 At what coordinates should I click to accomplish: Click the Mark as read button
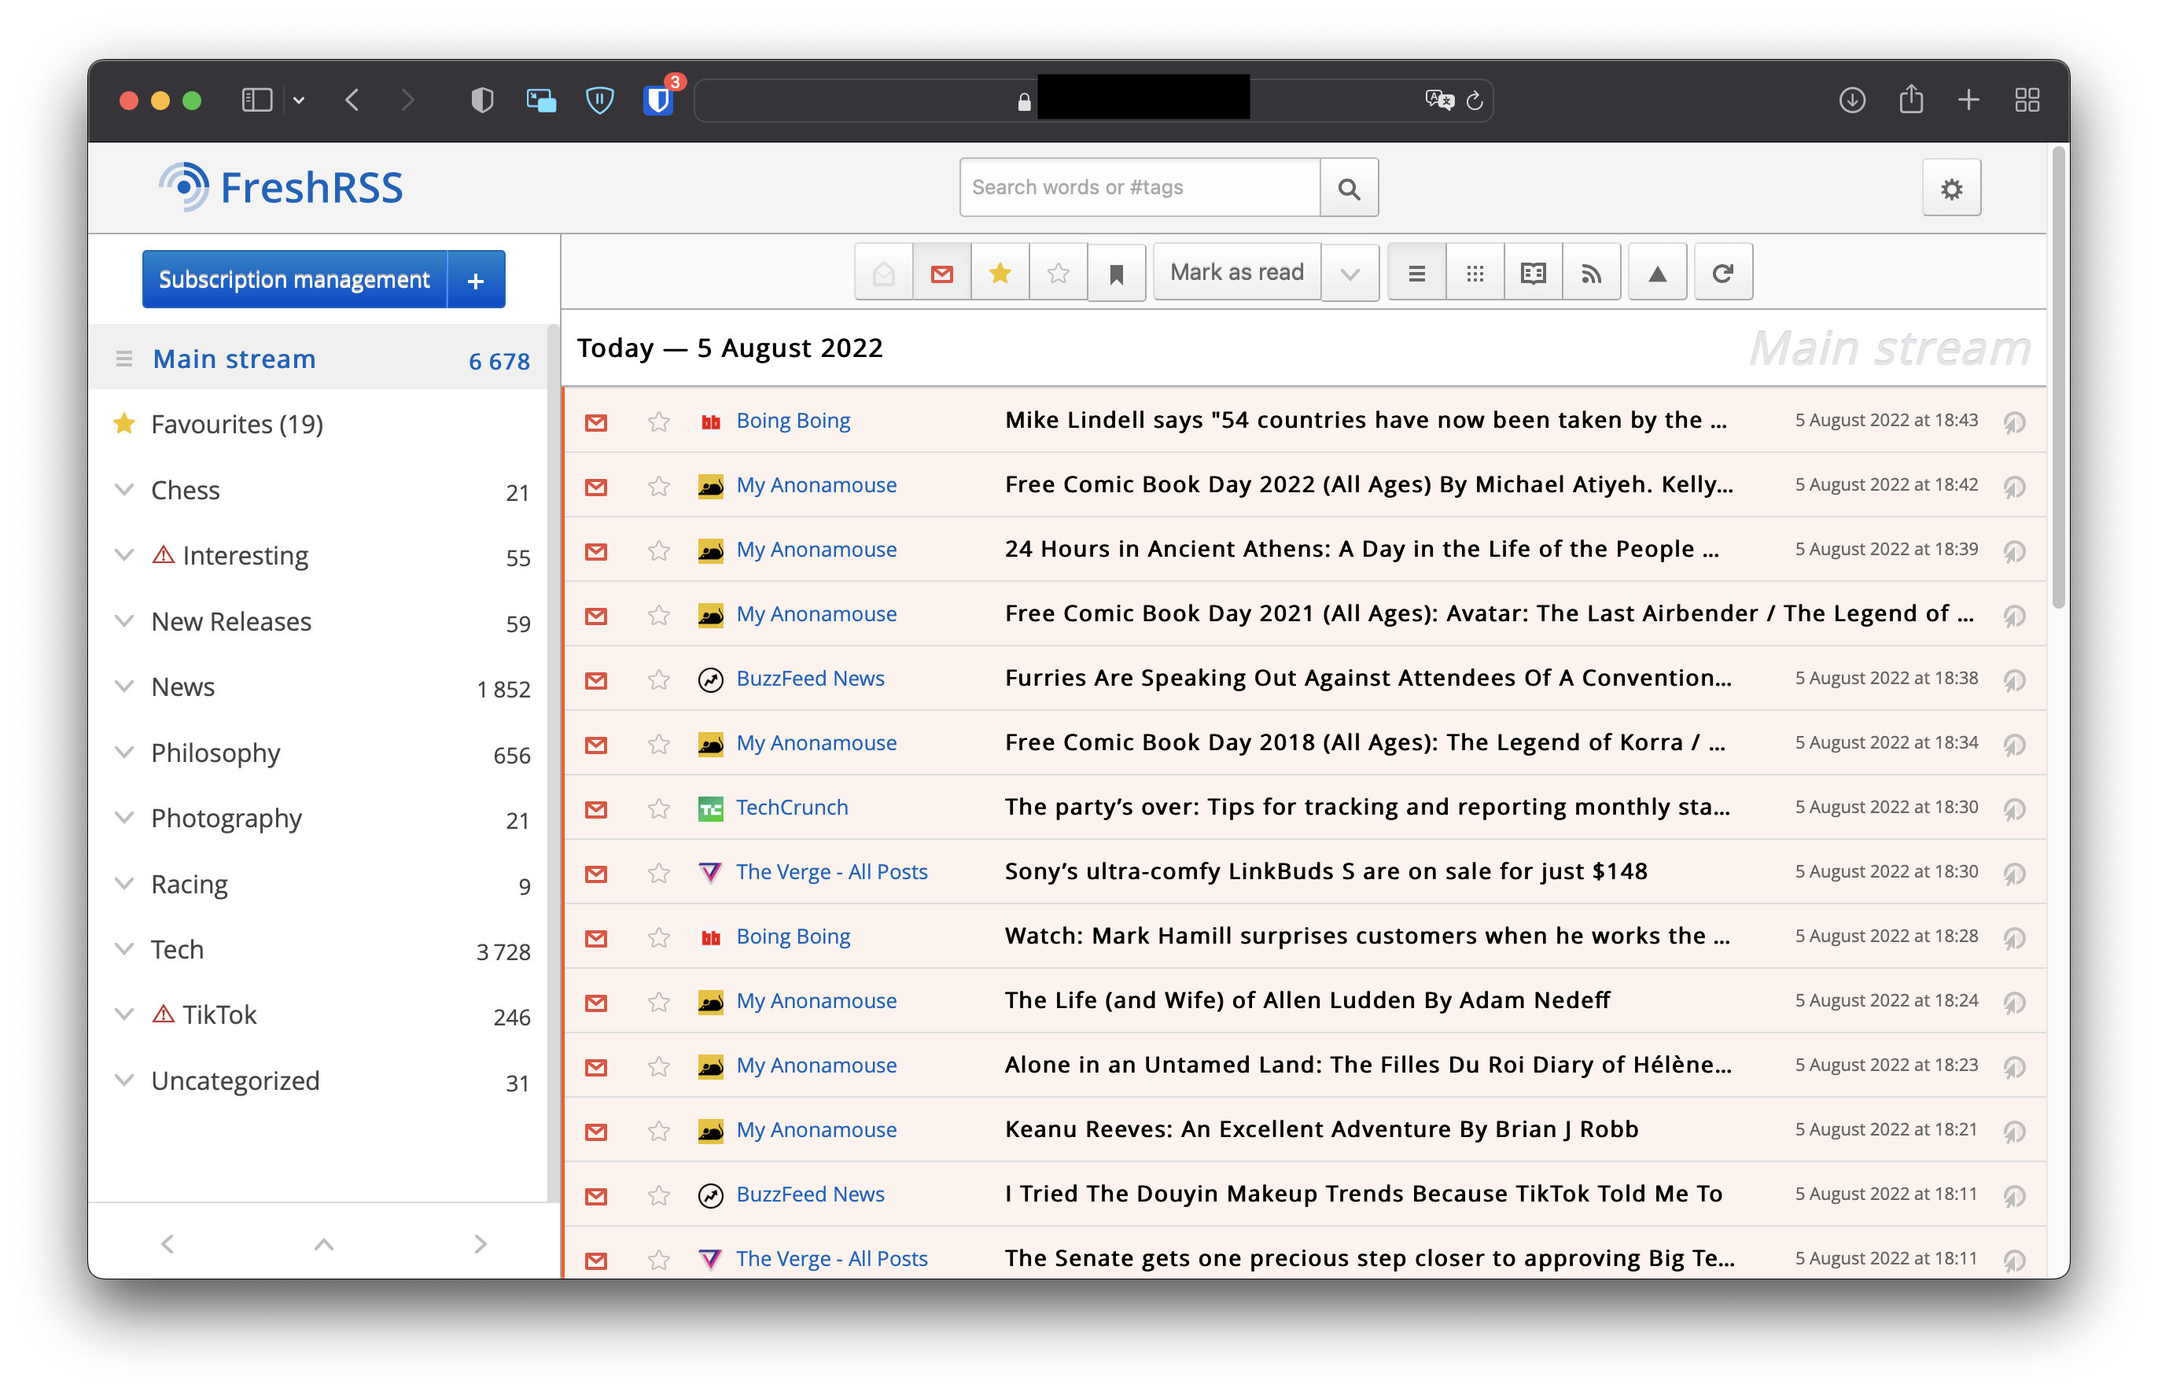(x=1236, y=273)
